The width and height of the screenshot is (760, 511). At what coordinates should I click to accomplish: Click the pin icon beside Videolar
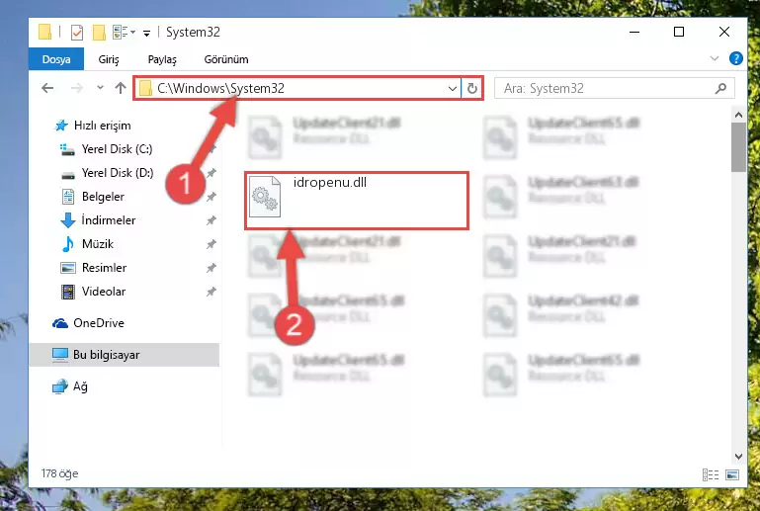pyautogui.click(x=211, y=292)
